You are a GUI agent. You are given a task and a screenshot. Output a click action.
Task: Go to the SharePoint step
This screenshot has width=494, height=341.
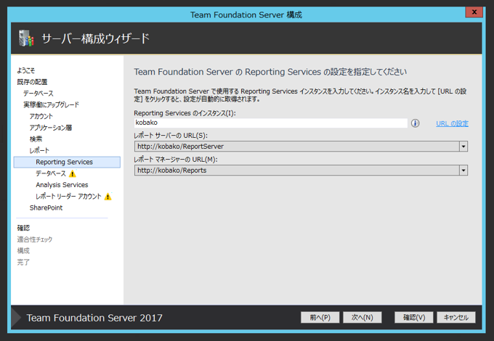46,208
